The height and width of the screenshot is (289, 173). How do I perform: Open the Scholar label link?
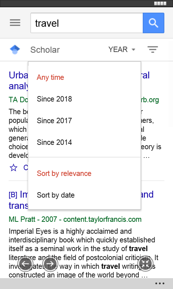tap(45, 50)
